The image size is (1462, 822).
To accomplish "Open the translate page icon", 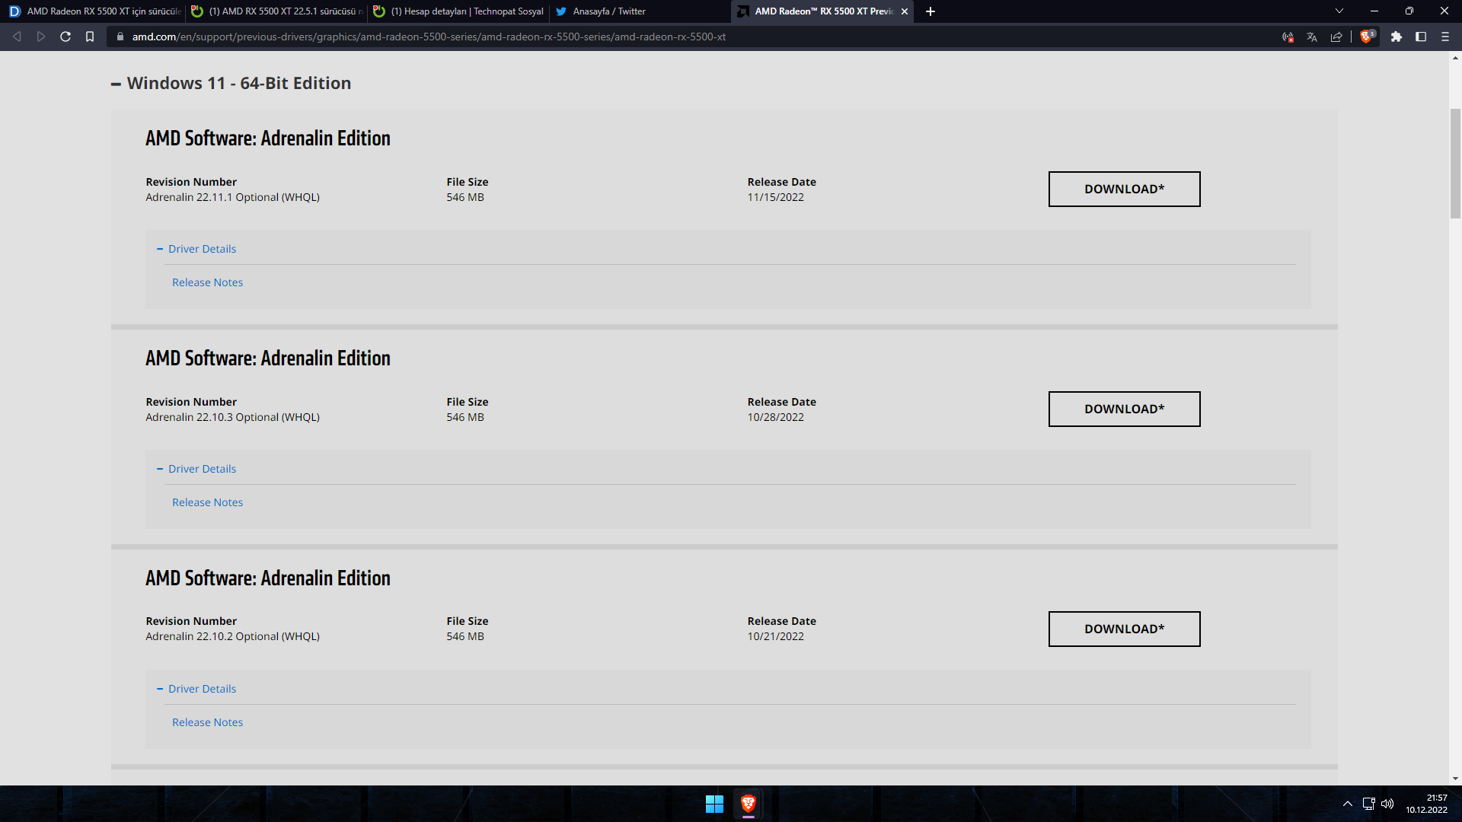I will 1312,37.
